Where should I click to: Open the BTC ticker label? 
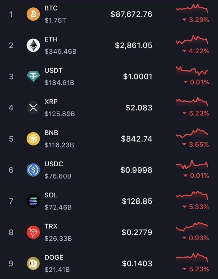(x=51, y=8)
